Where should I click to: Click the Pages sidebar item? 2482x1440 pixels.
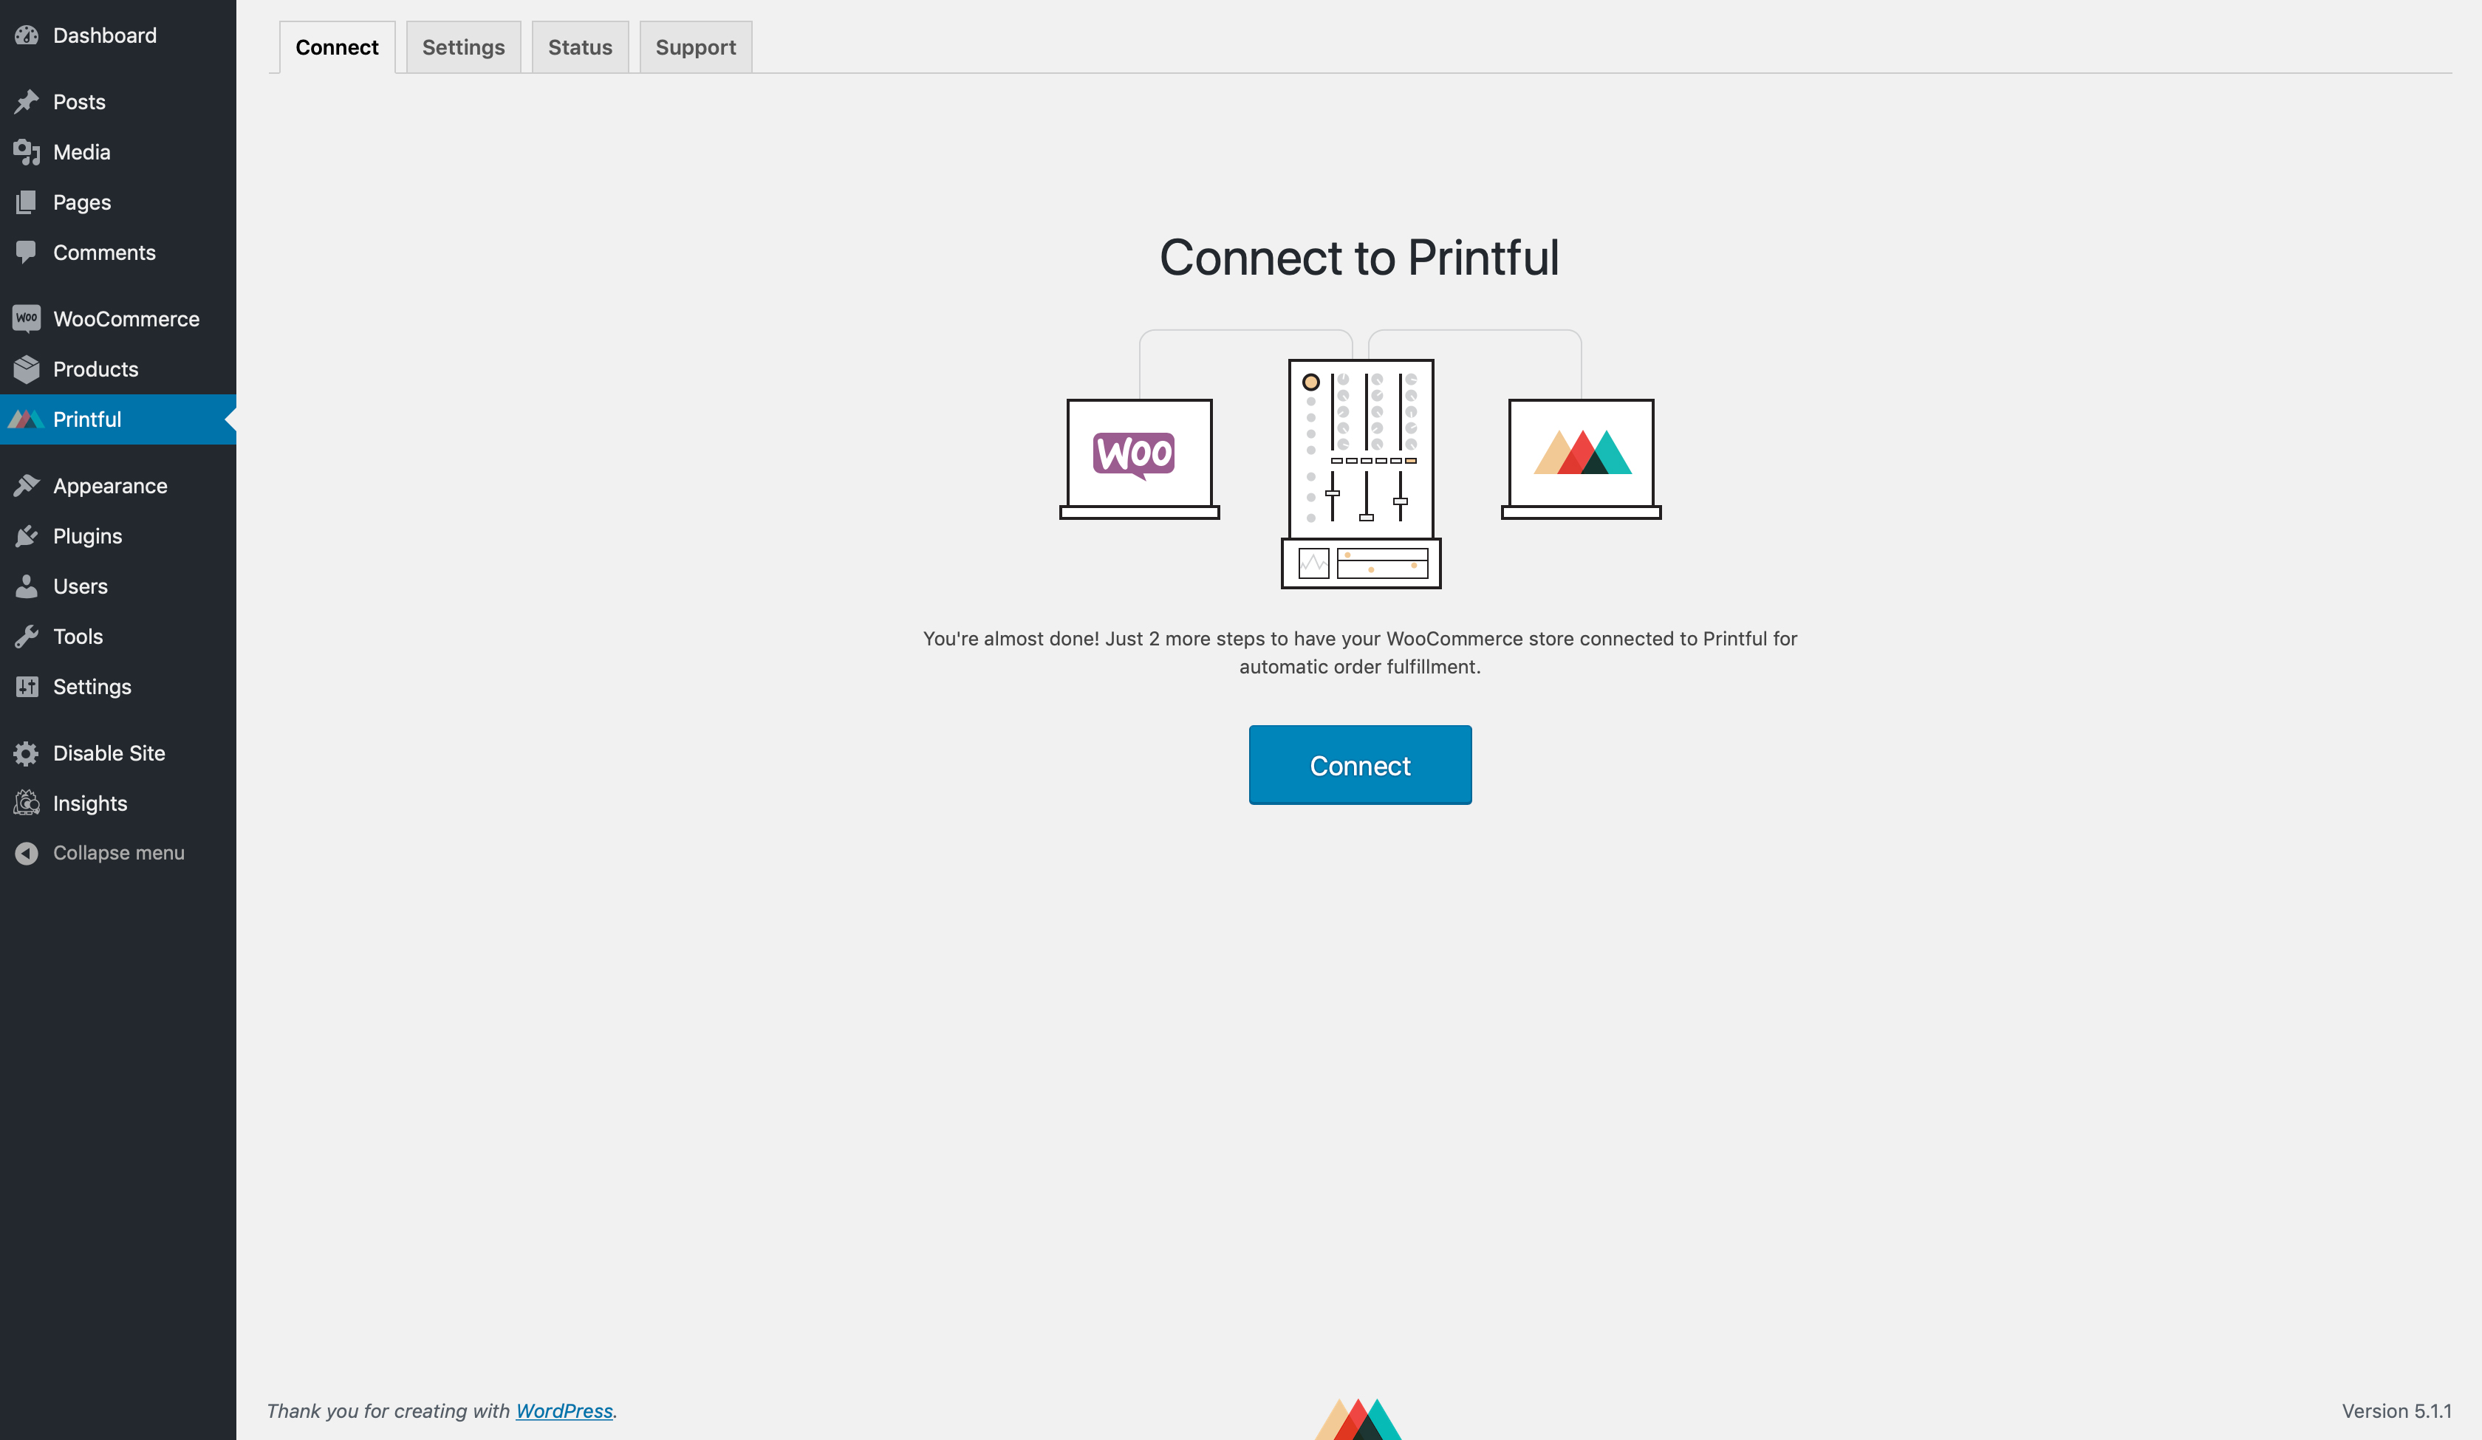point(82,201)
